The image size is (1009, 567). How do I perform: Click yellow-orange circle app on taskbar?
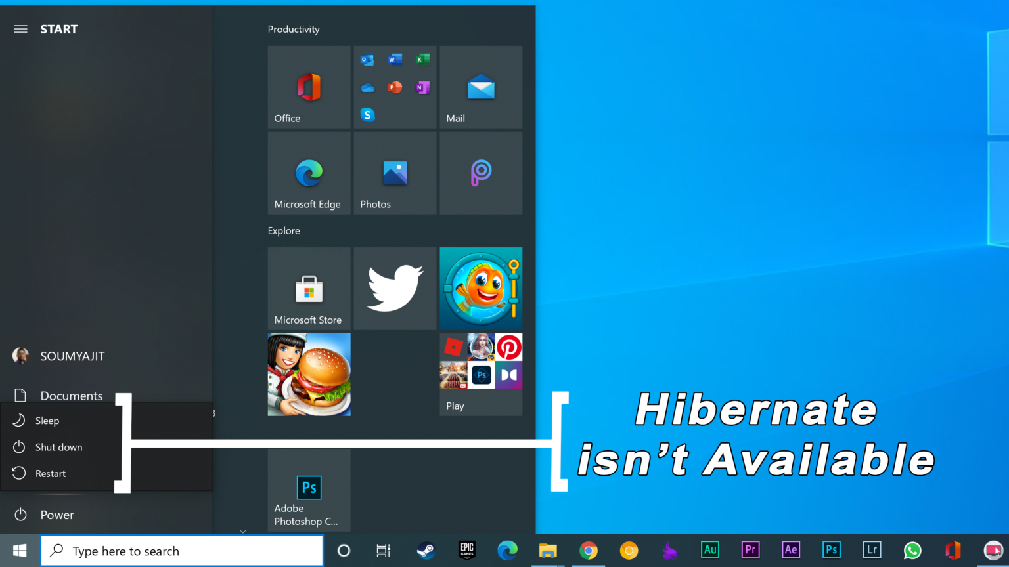tap(629, 551)
